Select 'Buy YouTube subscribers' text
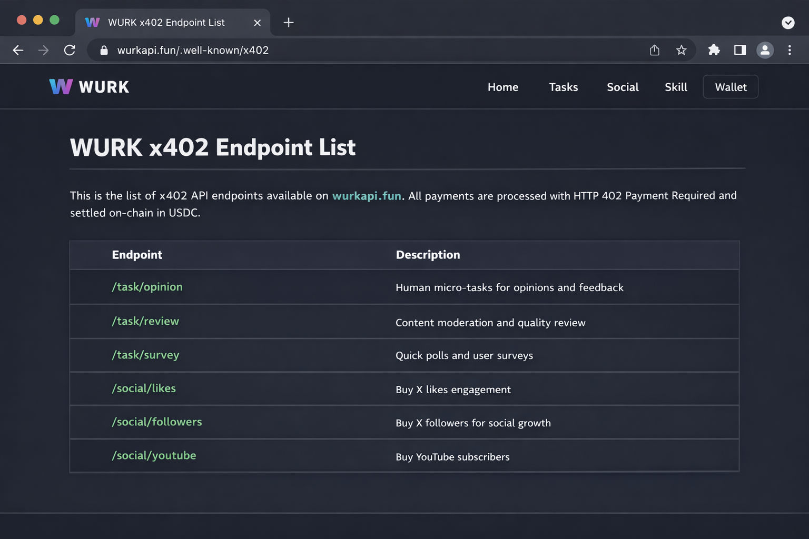Viewport: 809px width, 539px height. pyautogui.click(x=452, y=457)
